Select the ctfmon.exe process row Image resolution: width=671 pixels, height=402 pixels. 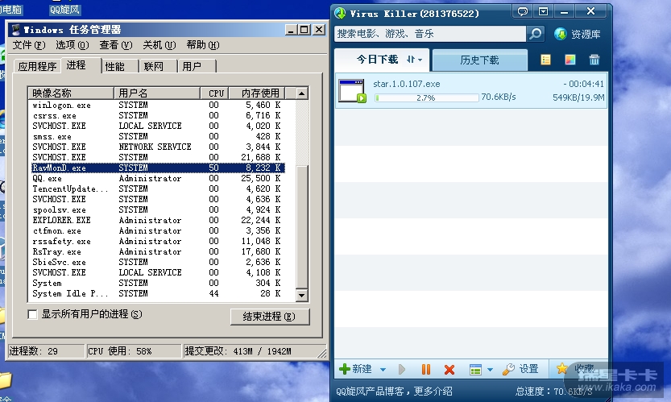pyautogui.click(x=156, y=230)
